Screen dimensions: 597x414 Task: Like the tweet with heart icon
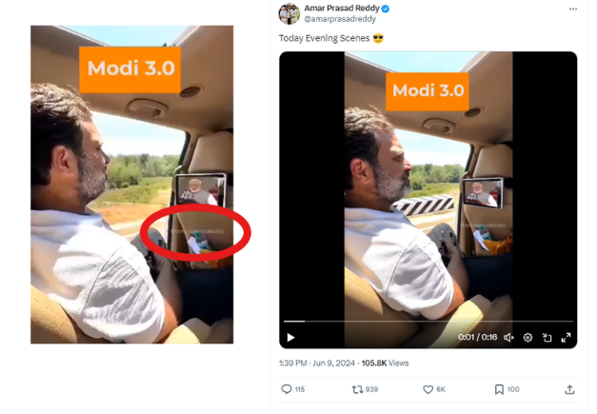(x=428, y=389)
